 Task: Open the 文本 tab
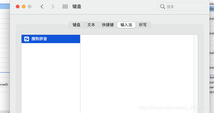pos(91,25)
